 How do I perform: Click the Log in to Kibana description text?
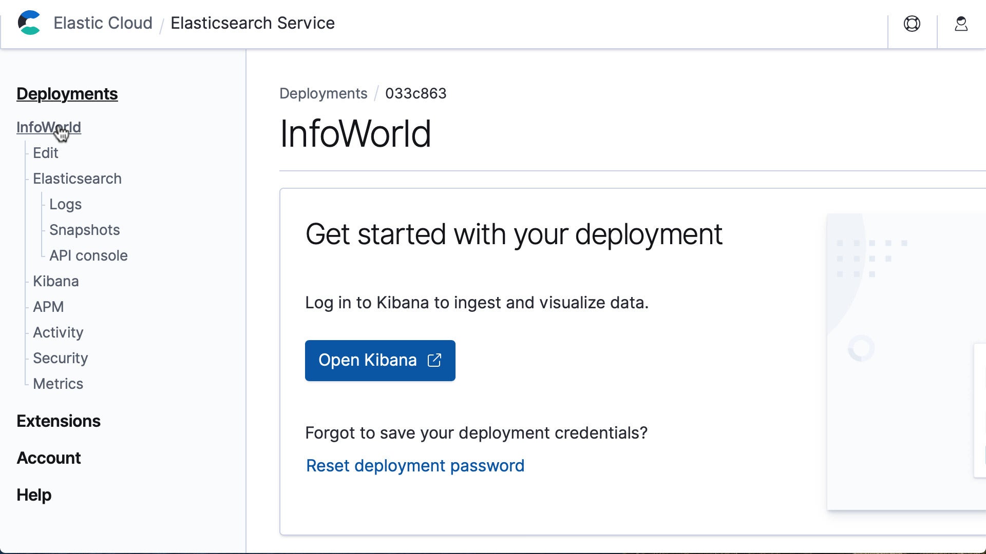tap(477, 303)
